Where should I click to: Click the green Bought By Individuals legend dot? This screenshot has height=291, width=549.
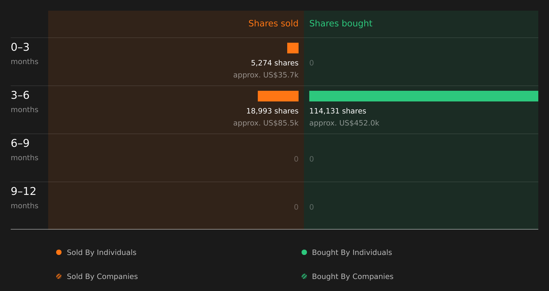coord(304,252)
